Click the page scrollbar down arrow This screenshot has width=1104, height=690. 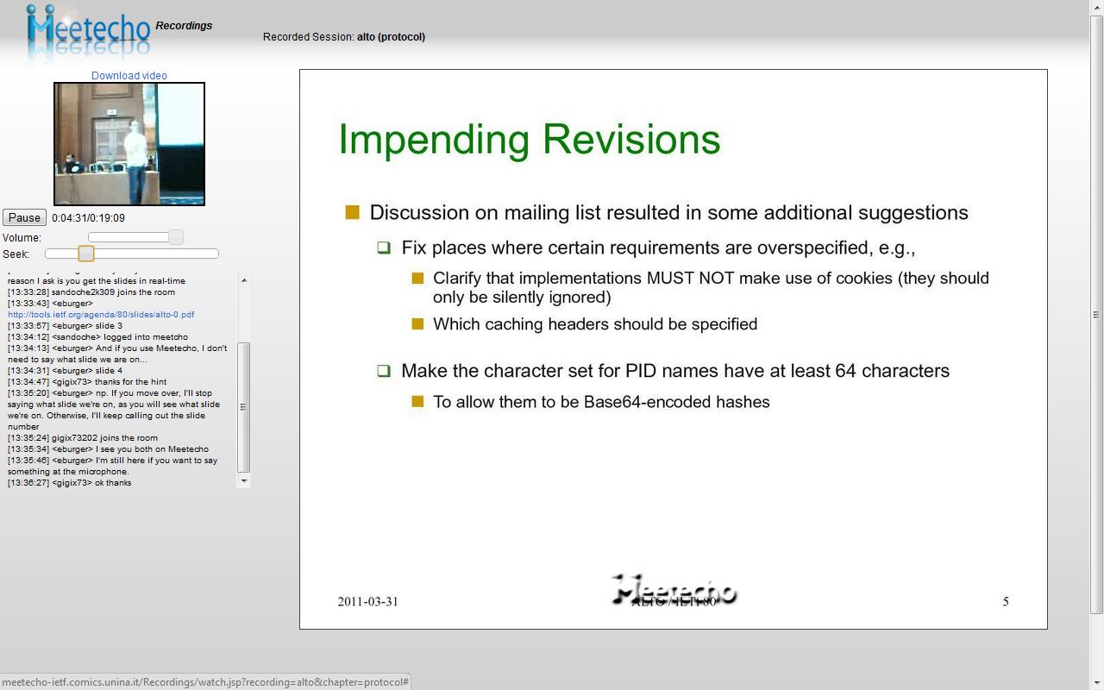1097,682
